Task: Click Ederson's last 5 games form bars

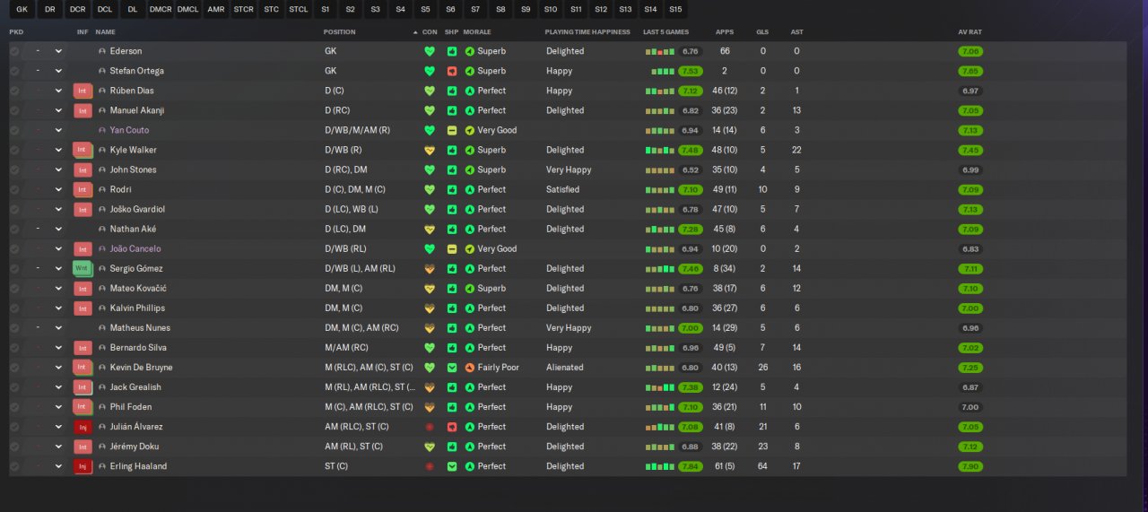Action: coord(659,51)
